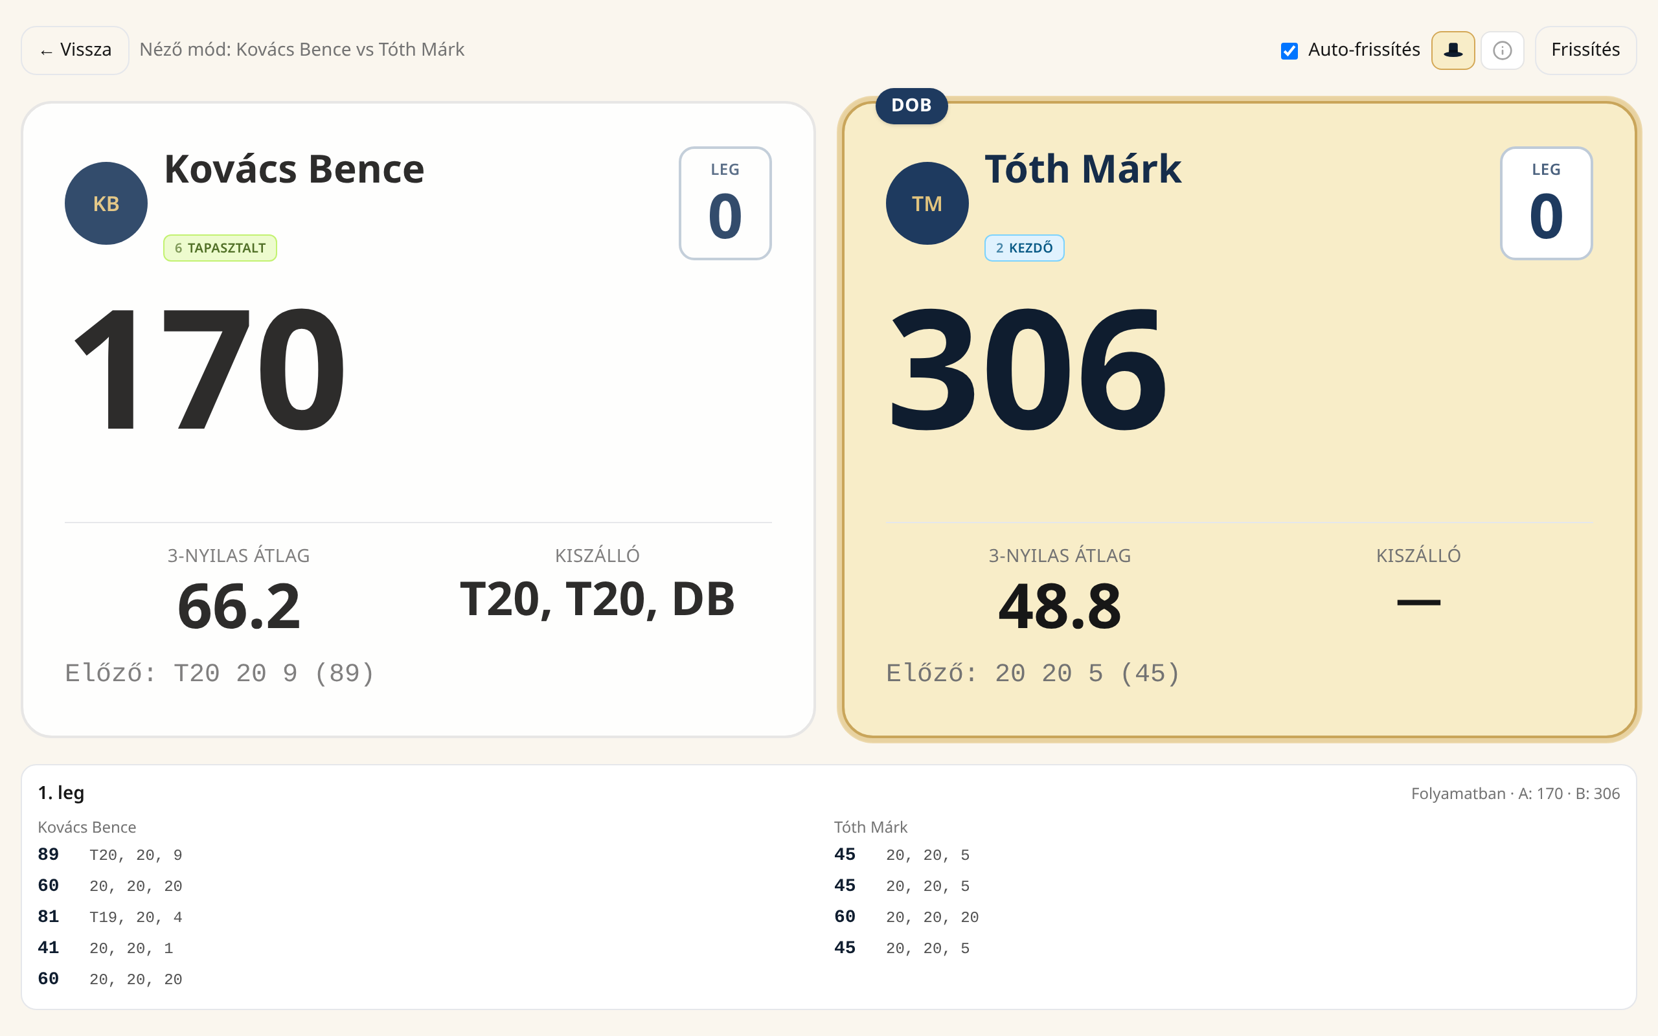Click Kovács Bence's LEG counter box
This screenshot has height=1036, width=1658.
[x=725, y=203]
